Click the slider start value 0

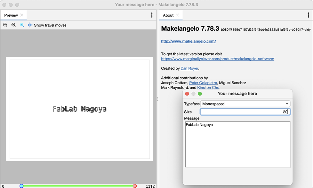[3, 186]
